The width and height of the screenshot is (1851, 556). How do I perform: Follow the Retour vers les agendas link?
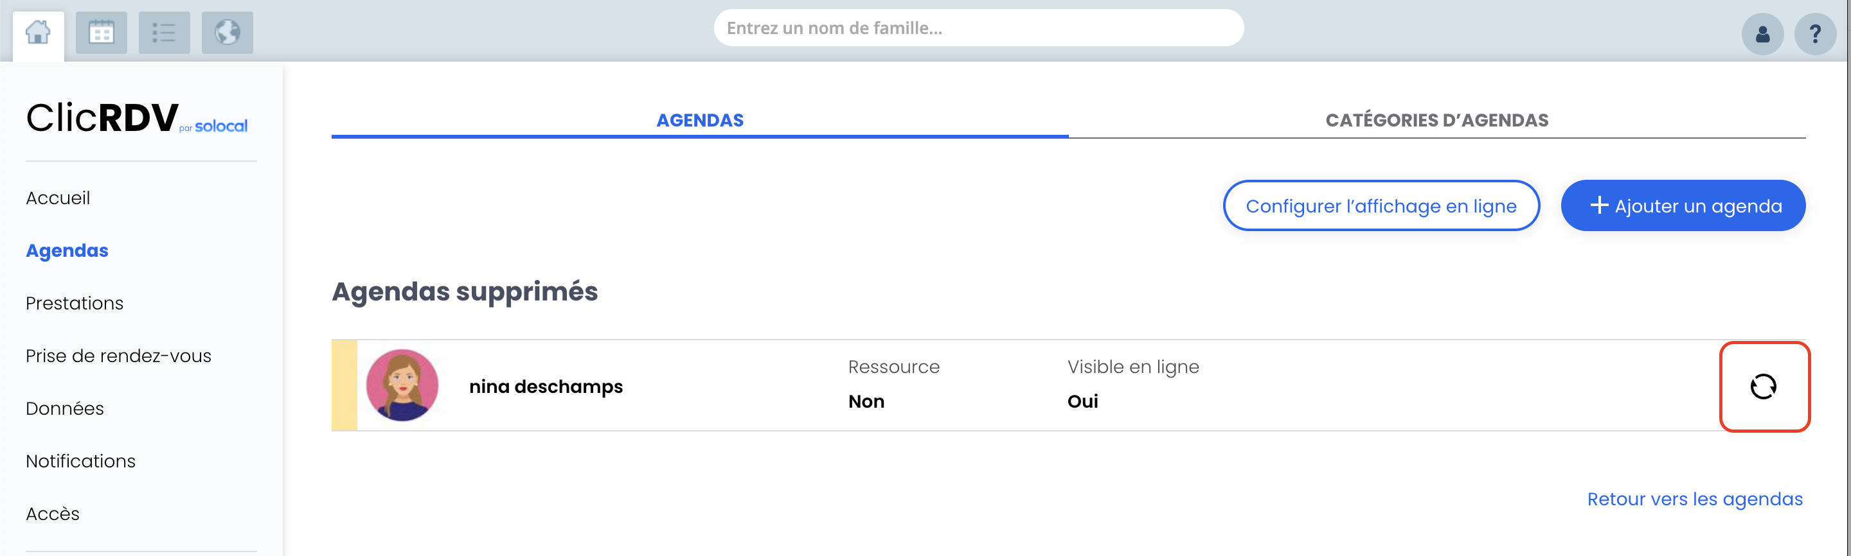[1695, 500]
